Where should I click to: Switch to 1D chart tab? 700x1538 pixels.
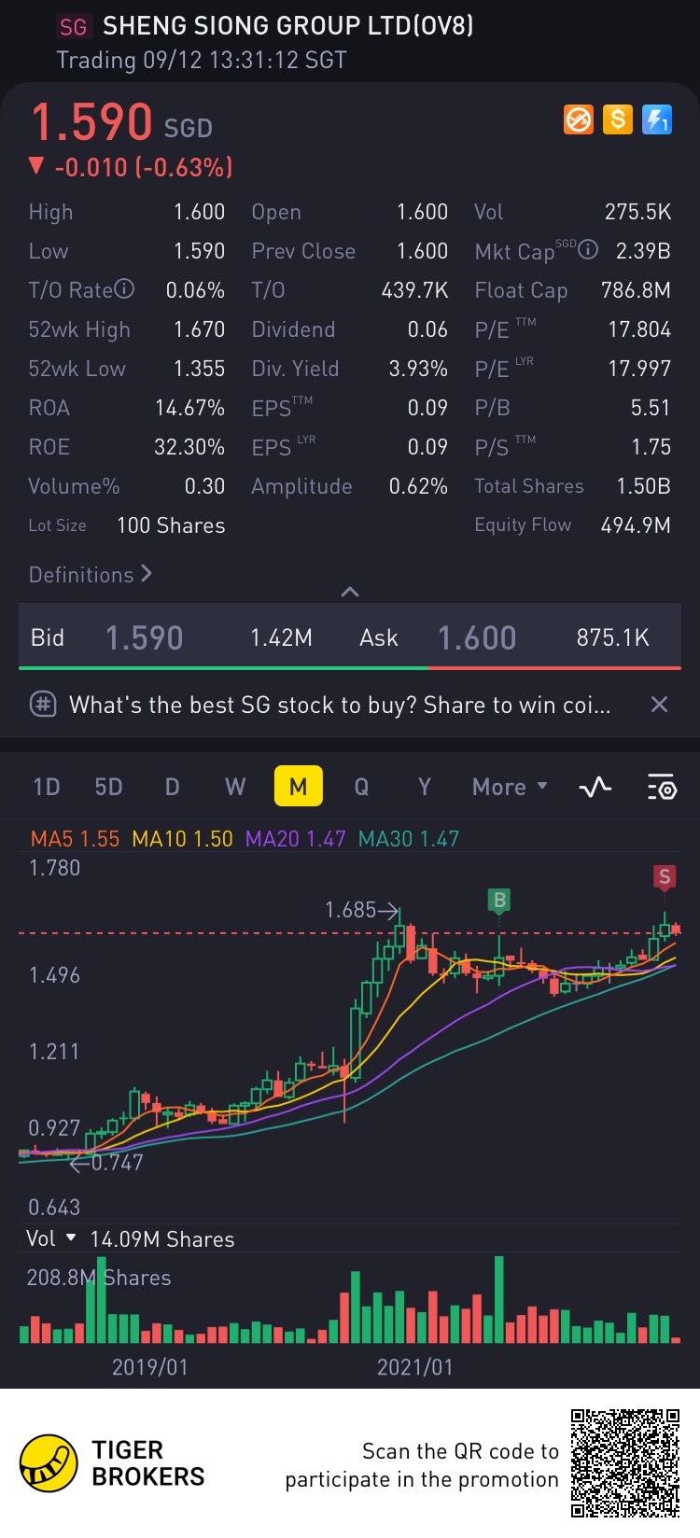pos(47,787)
